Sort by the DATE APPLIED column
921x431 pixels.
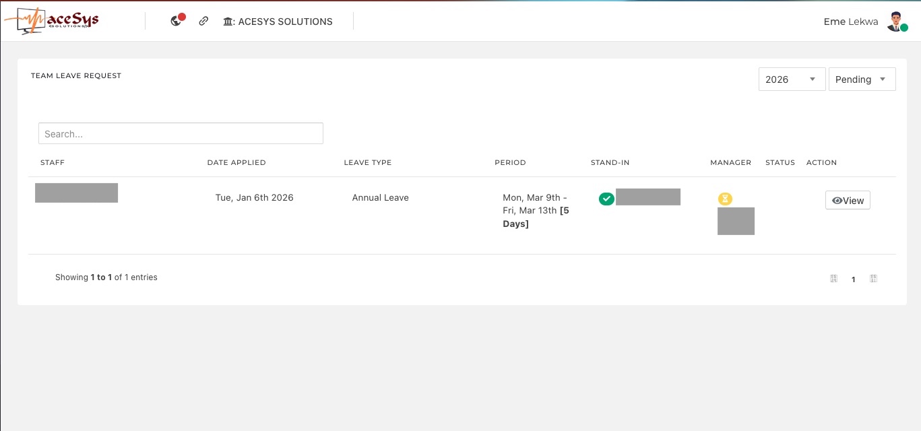point(236,162)
